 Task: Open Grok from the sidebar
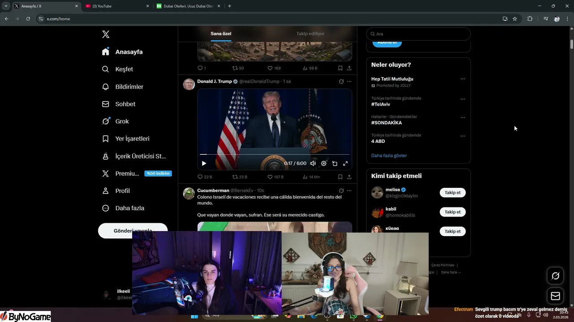(115, 121)
